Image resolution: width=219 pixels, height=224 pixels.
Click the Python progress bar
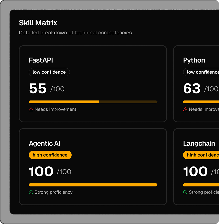click(201, 102)
